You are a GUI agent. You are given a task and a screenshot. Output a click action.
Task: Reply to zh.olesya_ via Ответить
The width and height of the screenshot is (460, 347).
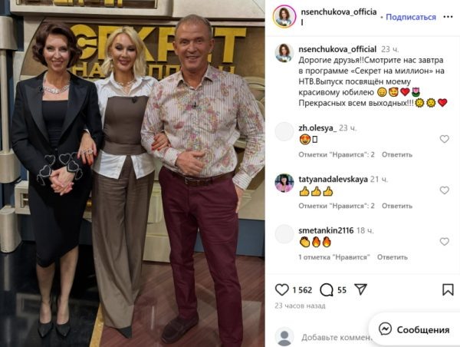[x=397, y=154]
